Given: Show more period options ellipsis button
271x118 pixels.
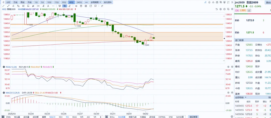Looking at the screenshot, I should 86,3.
